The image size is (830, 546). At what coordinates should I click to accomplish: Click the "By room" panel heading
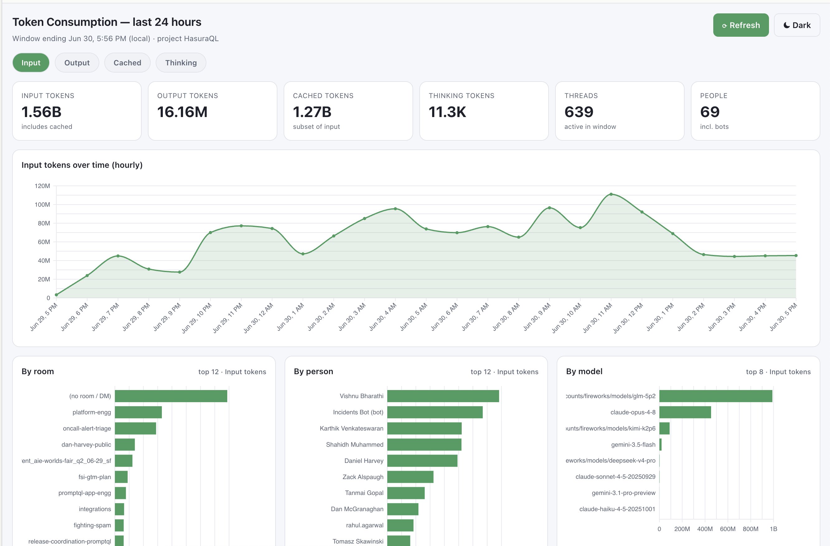(38, 371)
